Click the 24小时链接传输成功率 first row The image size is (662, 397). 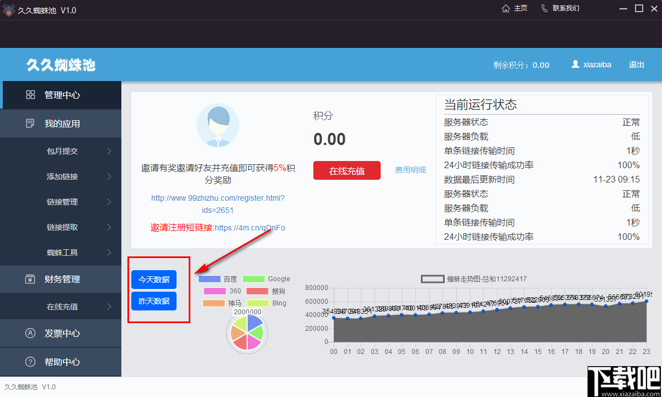pos(542,165)
